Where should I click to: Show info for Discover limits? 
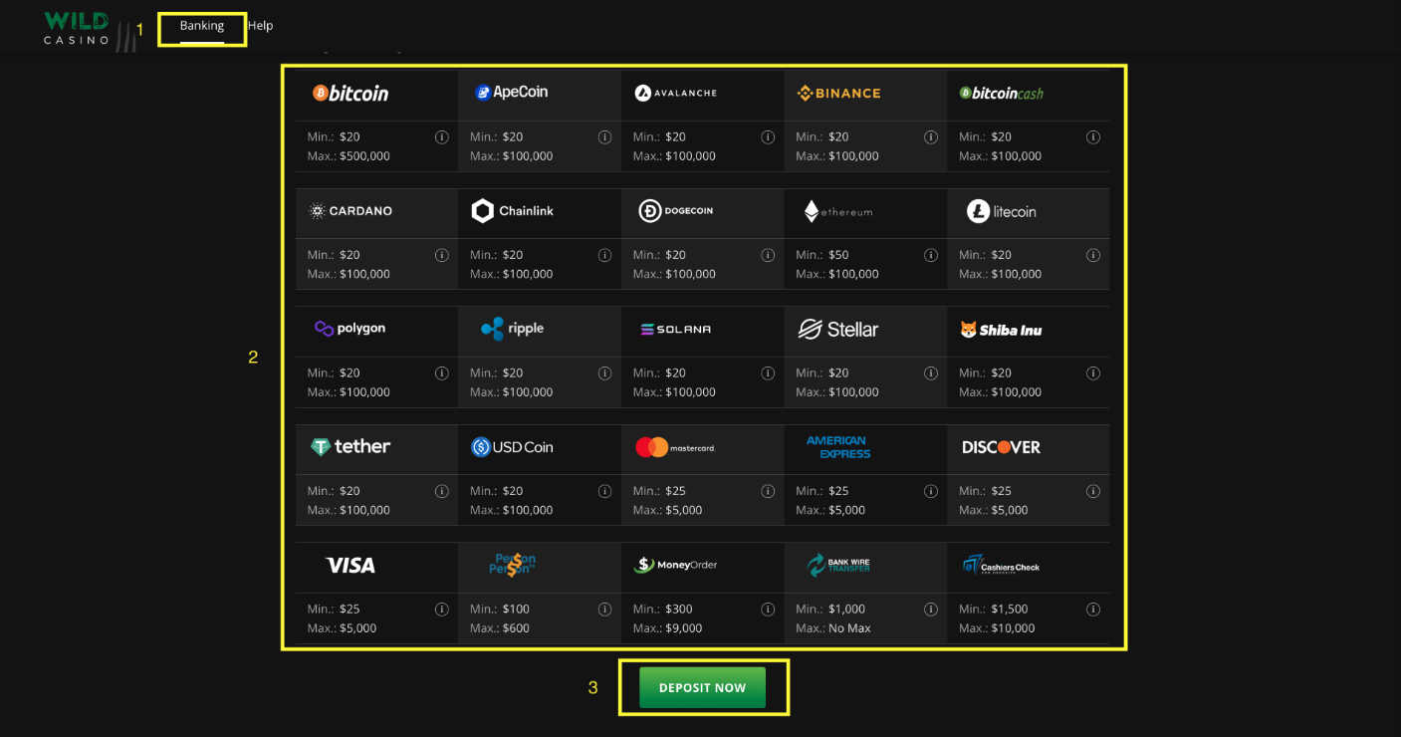[x=1093, y=491]
